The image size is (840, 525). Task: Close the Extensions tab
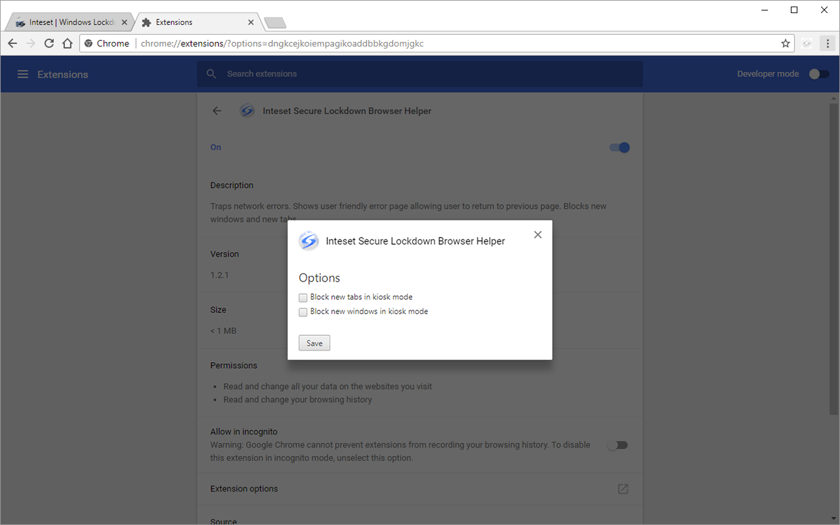[251, 22]
